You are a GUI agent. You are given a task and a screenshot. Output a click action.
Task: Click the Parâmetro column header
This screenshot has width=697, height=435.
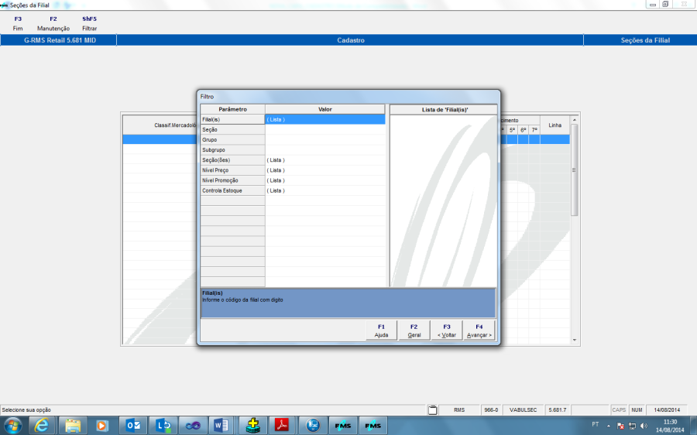[232, 109]
